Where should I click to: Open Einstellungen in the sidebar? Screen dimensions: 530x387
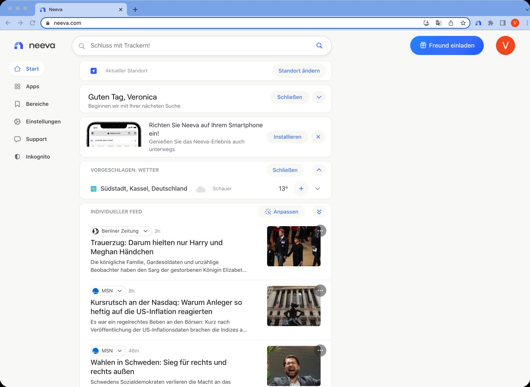click(37, 121)
